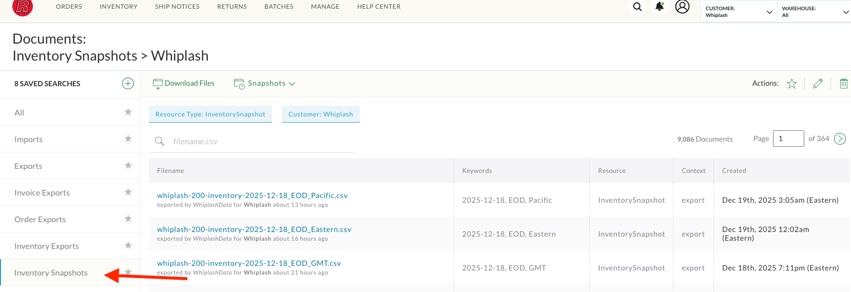This screenshot has width=851, height=292.
Task: Click the filename search magnifier icon
Action: coord(160,141)
